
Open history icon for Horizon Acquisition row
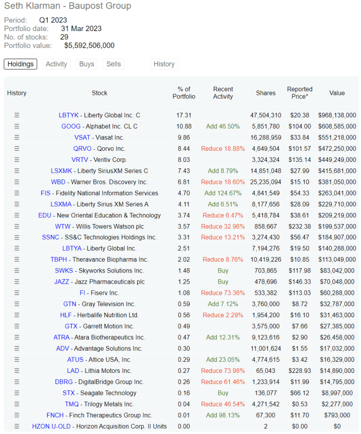coord(17,426)
